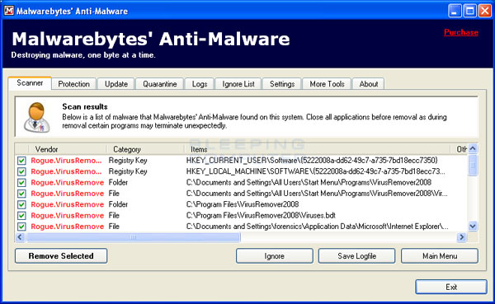
Task: Select the HKEY_LOCAL_MACHINE\SOFTWARE registry path
Action: 315,171
